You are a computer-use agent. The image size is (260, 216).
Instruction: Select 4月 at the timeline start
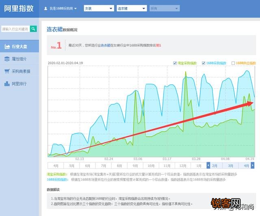pos(56,166)
